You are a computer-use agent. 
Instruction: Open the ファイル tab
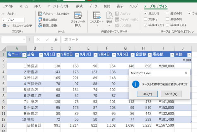coord(8,6)
